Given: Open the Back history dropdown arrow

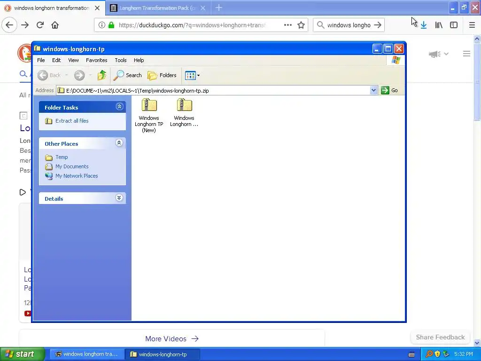Looking at the screenshot, I should tap(67, 75).
